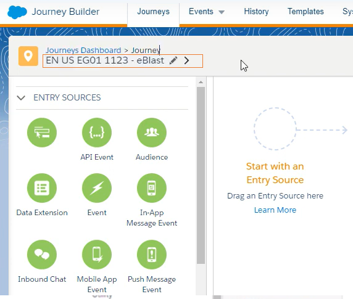Open the Events dropdown arrow
Viewport: 353px width, 299px height.
click(222, 12)
